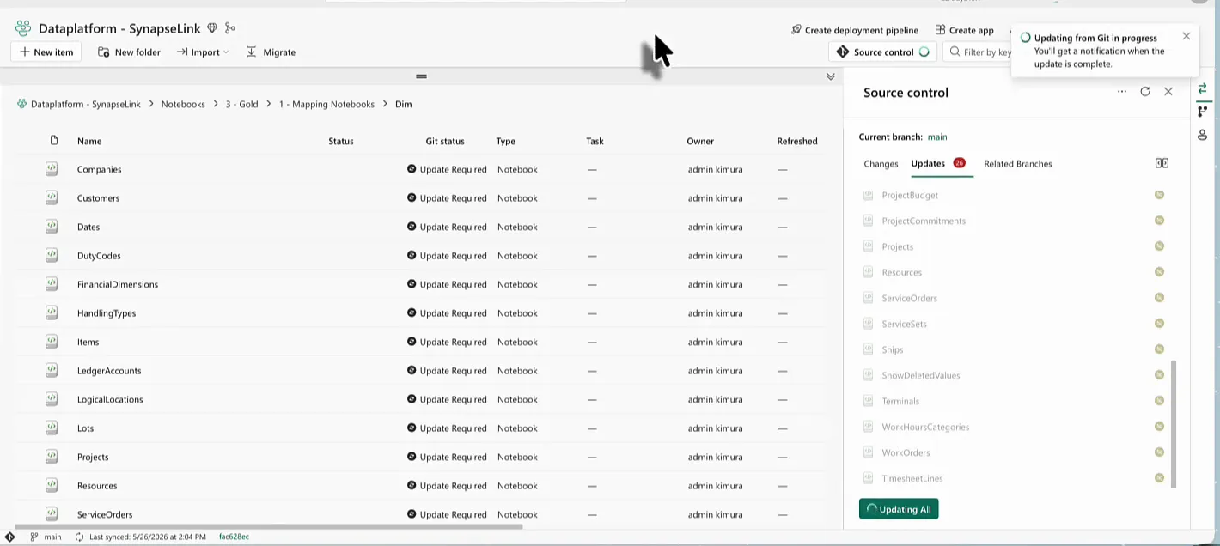Click Create app button
This screenshot has width=1220, height=546.
point(965,30)
